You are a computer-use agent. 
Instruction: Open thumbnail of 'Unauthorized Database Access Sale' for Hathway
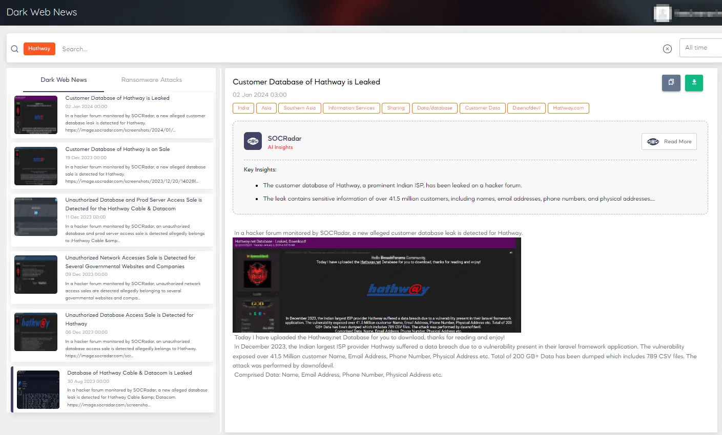tap(36, 332)
